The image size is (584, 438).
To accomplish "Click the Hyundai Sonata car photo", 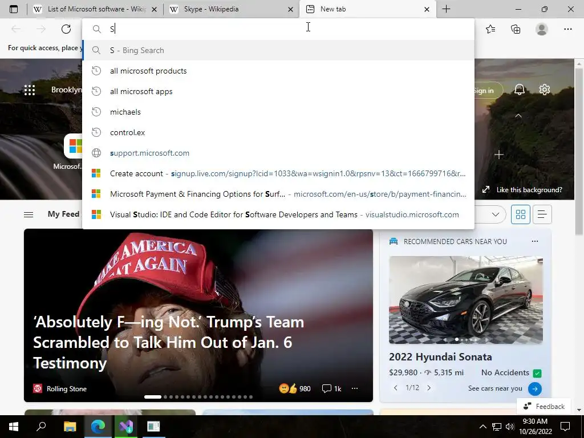I will 465,300.
